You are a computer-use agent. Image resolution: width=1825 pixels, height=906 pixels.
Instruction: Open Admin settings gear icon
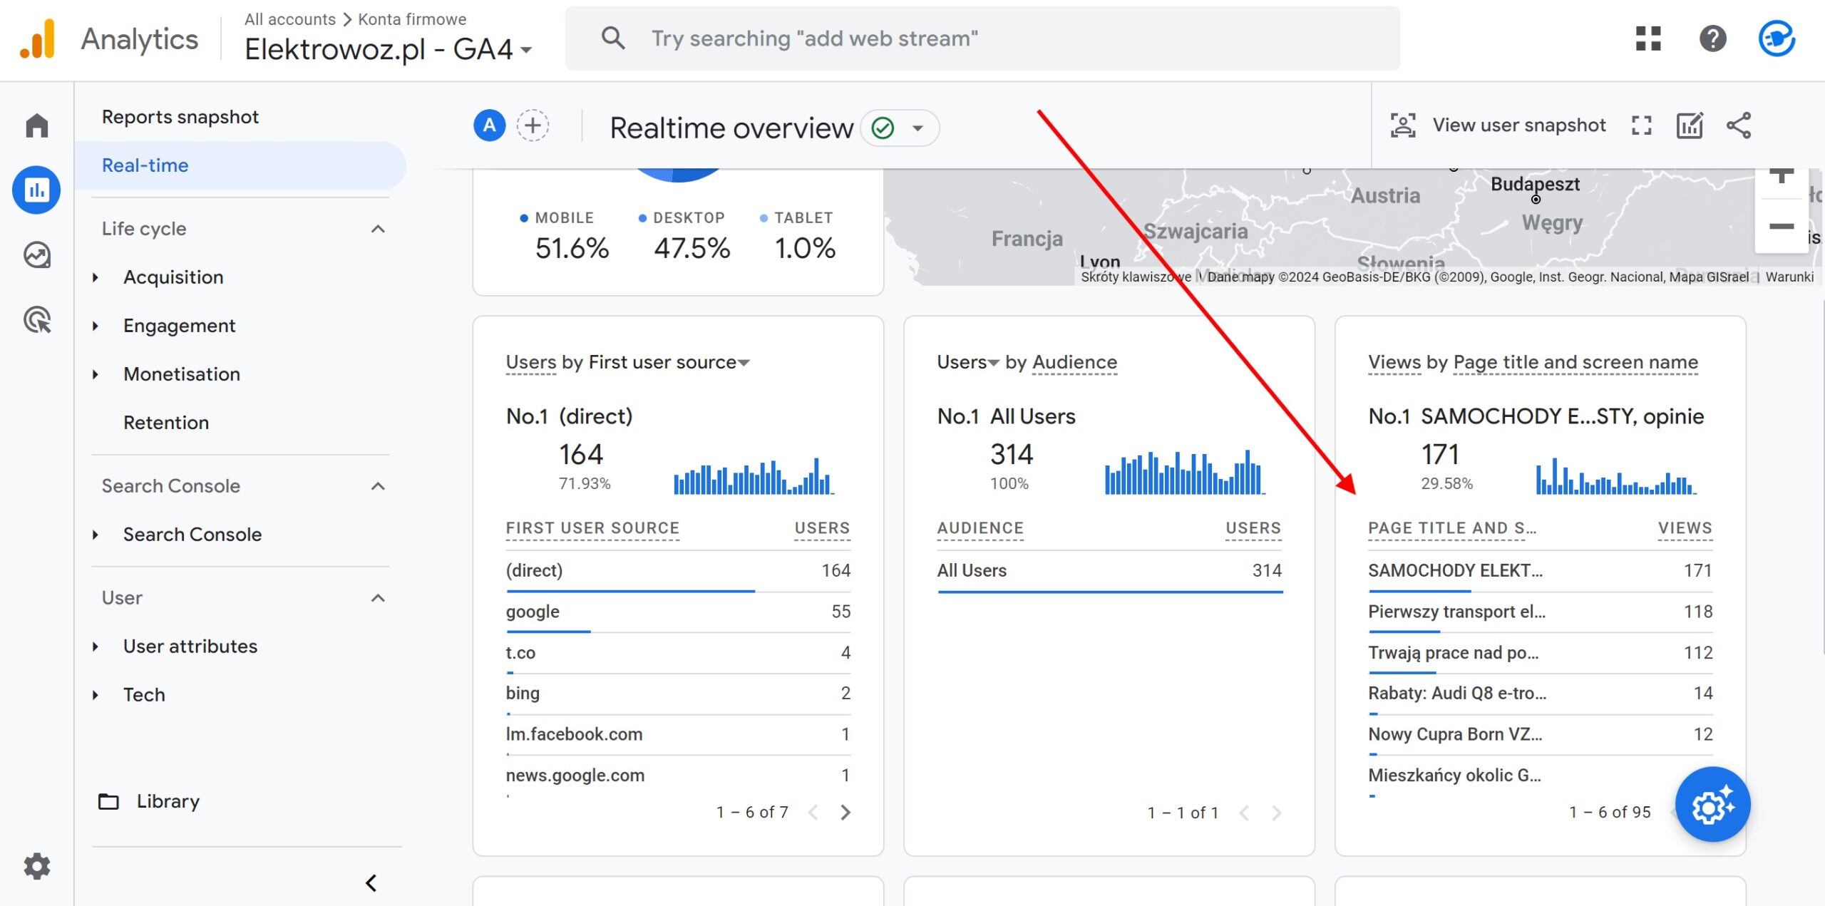click(x=37, y=867)
